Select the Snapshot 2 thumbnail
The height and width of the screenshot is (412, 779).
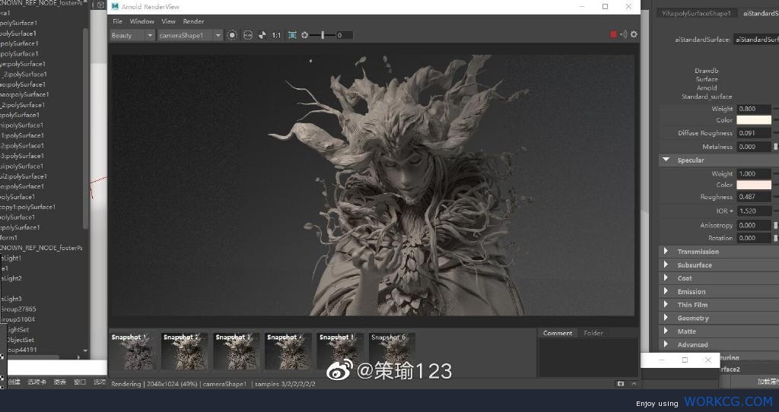(x=184, y=351)
